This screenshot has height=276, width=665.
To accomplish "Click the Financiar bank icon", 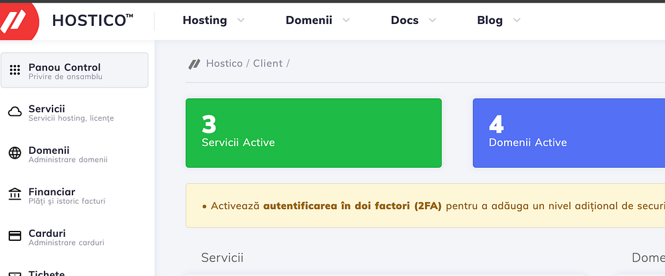I will tap(15, 195).
